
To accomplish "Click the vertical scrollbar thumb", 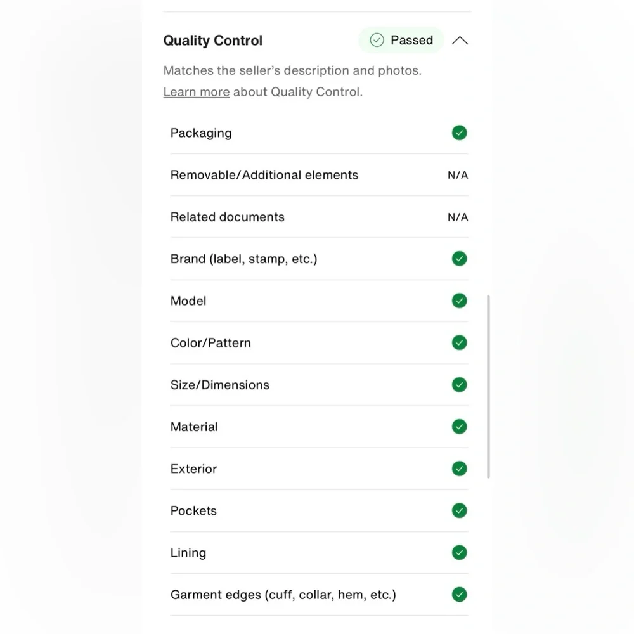I will 489,387.
